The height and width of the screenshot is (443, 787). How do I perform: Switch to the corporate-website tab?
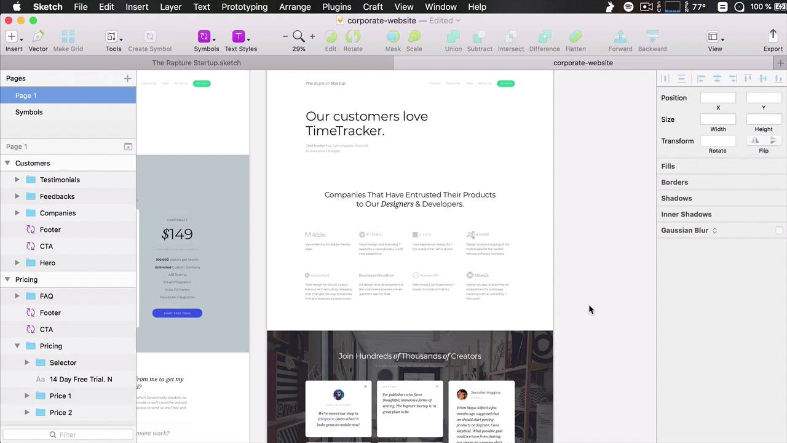click(x=583, y=63)
